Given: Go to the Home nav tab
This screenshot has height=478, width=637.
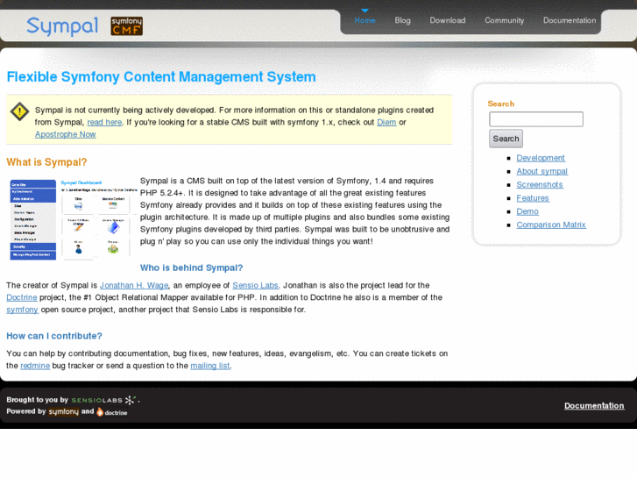Looking at the screenshot, I should click(x=365, y=20).
